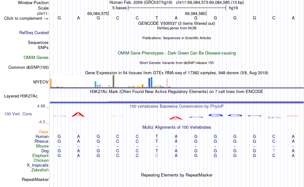Click 'Repeating Elements by RepeatMasker' title
The height and width of the screenshot is (187, 304).
pyautogui.click(x=177, y=175)
